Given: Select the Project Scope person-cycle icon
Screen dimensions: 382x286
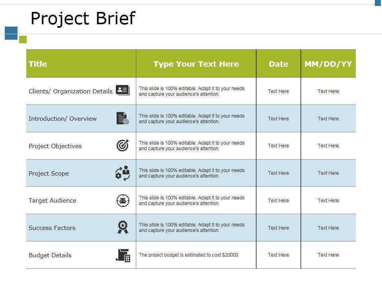Looking at the screenshot, I should [123, 173].
